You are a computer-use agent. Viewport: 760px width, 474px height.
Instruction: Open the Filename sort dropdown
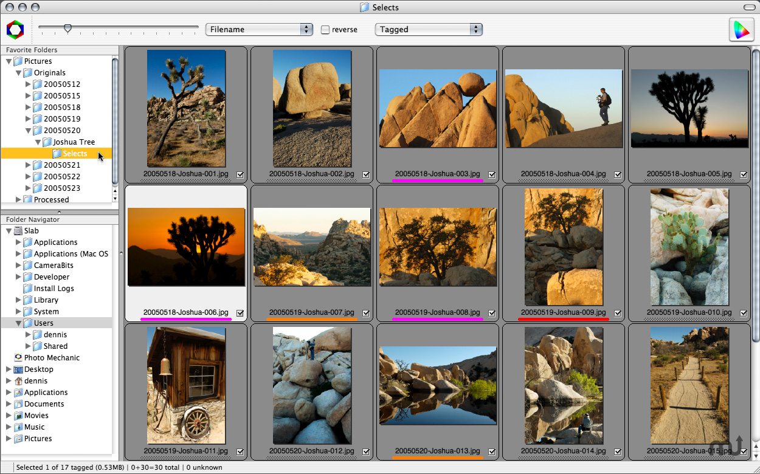pyautogui.click(x=259, y=29)
